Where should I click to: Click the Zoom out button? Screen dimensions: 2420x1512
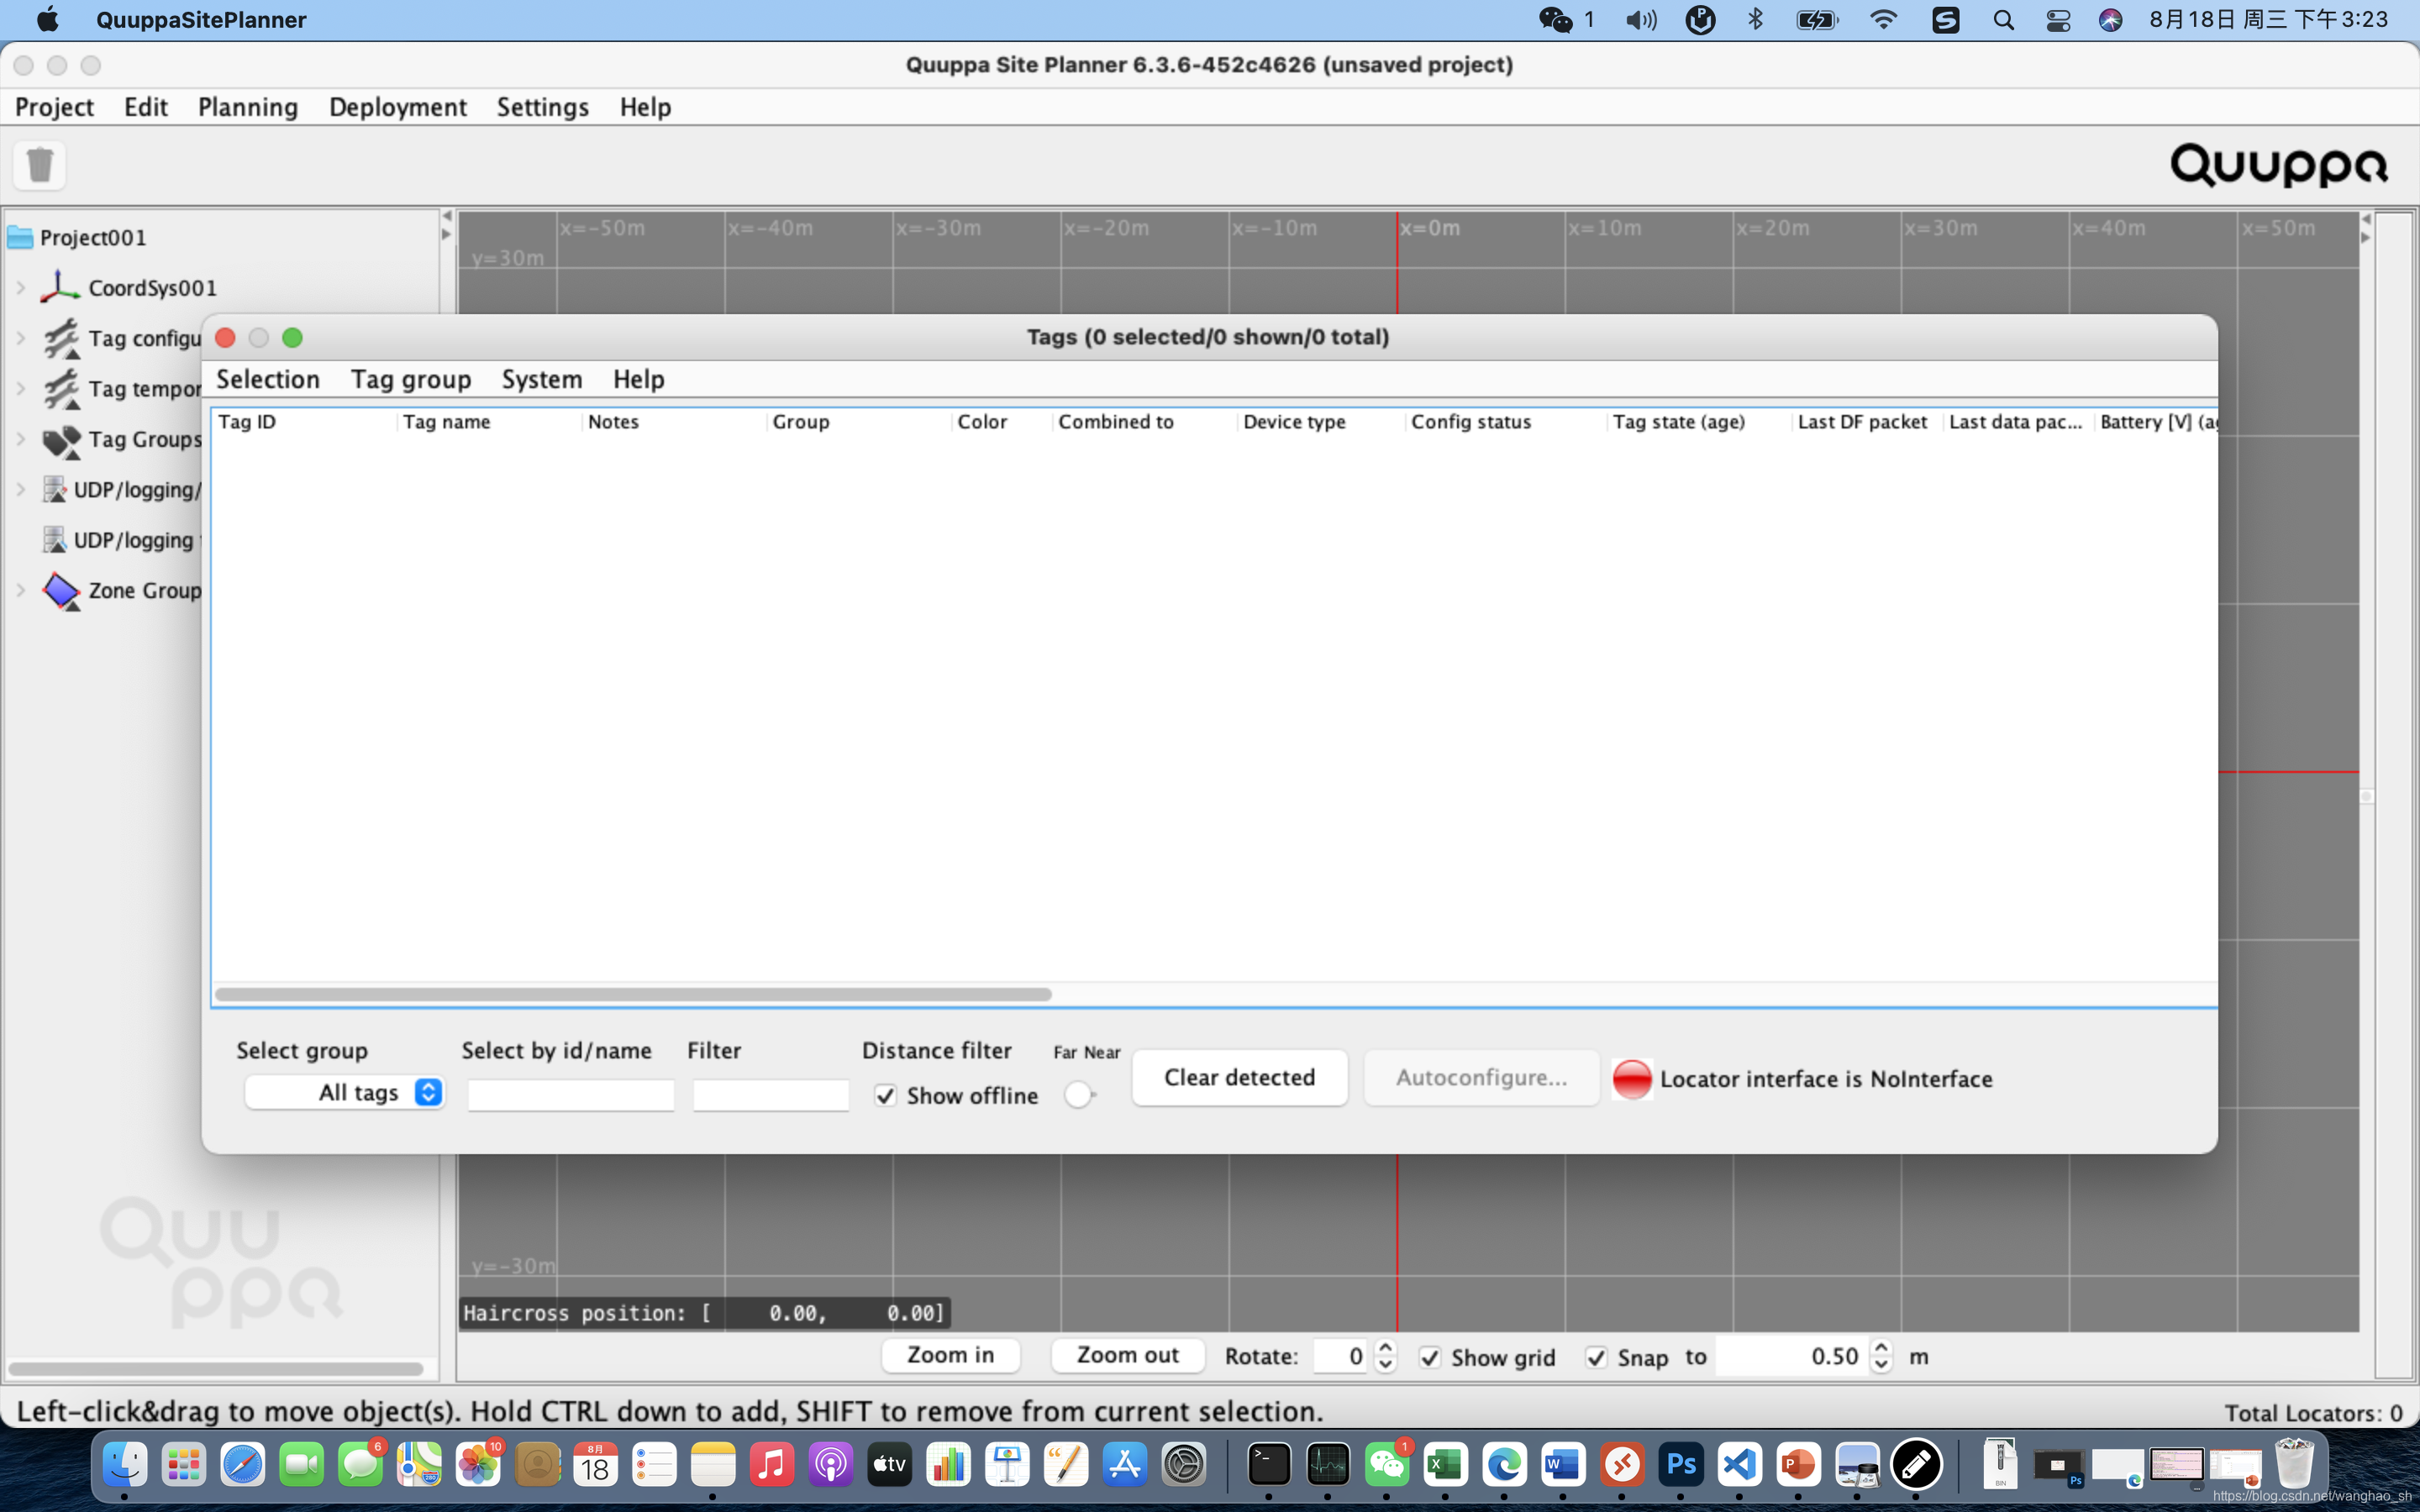pos(1128,1356)
